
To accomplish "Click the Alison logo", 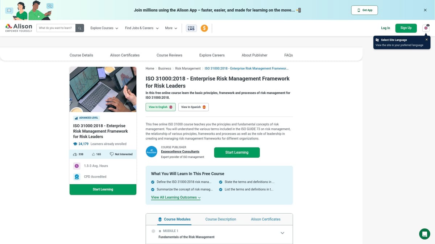I will point(19,28).
